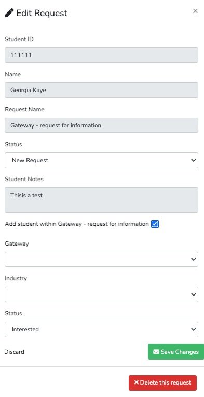Uncheck Add student within Gateway checkbox
Image resolution: width=204 pixels, height=397 pixels.
tap(155, 224)
